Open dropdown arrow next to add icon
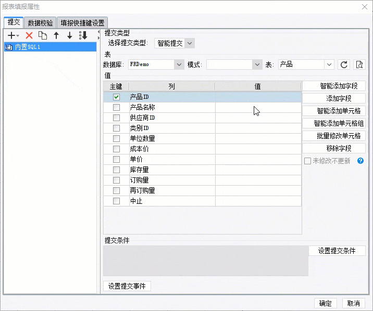Viewport: 373px width, 311px height. point(18,36)
